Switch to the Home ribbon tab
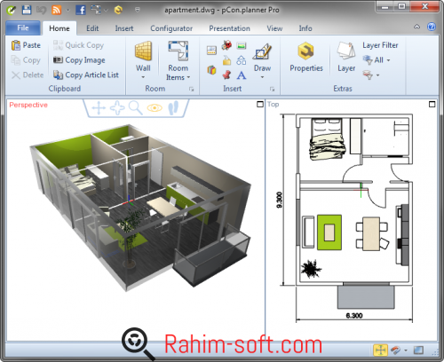The width and height of the screenshot is (444, 362). click(59, 28)
